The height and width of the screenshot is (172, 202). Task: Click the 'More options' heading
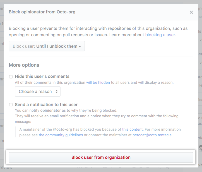[x=24, y=65]
